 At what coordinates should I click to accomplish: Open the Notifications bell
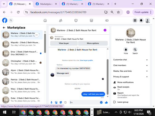141,20
